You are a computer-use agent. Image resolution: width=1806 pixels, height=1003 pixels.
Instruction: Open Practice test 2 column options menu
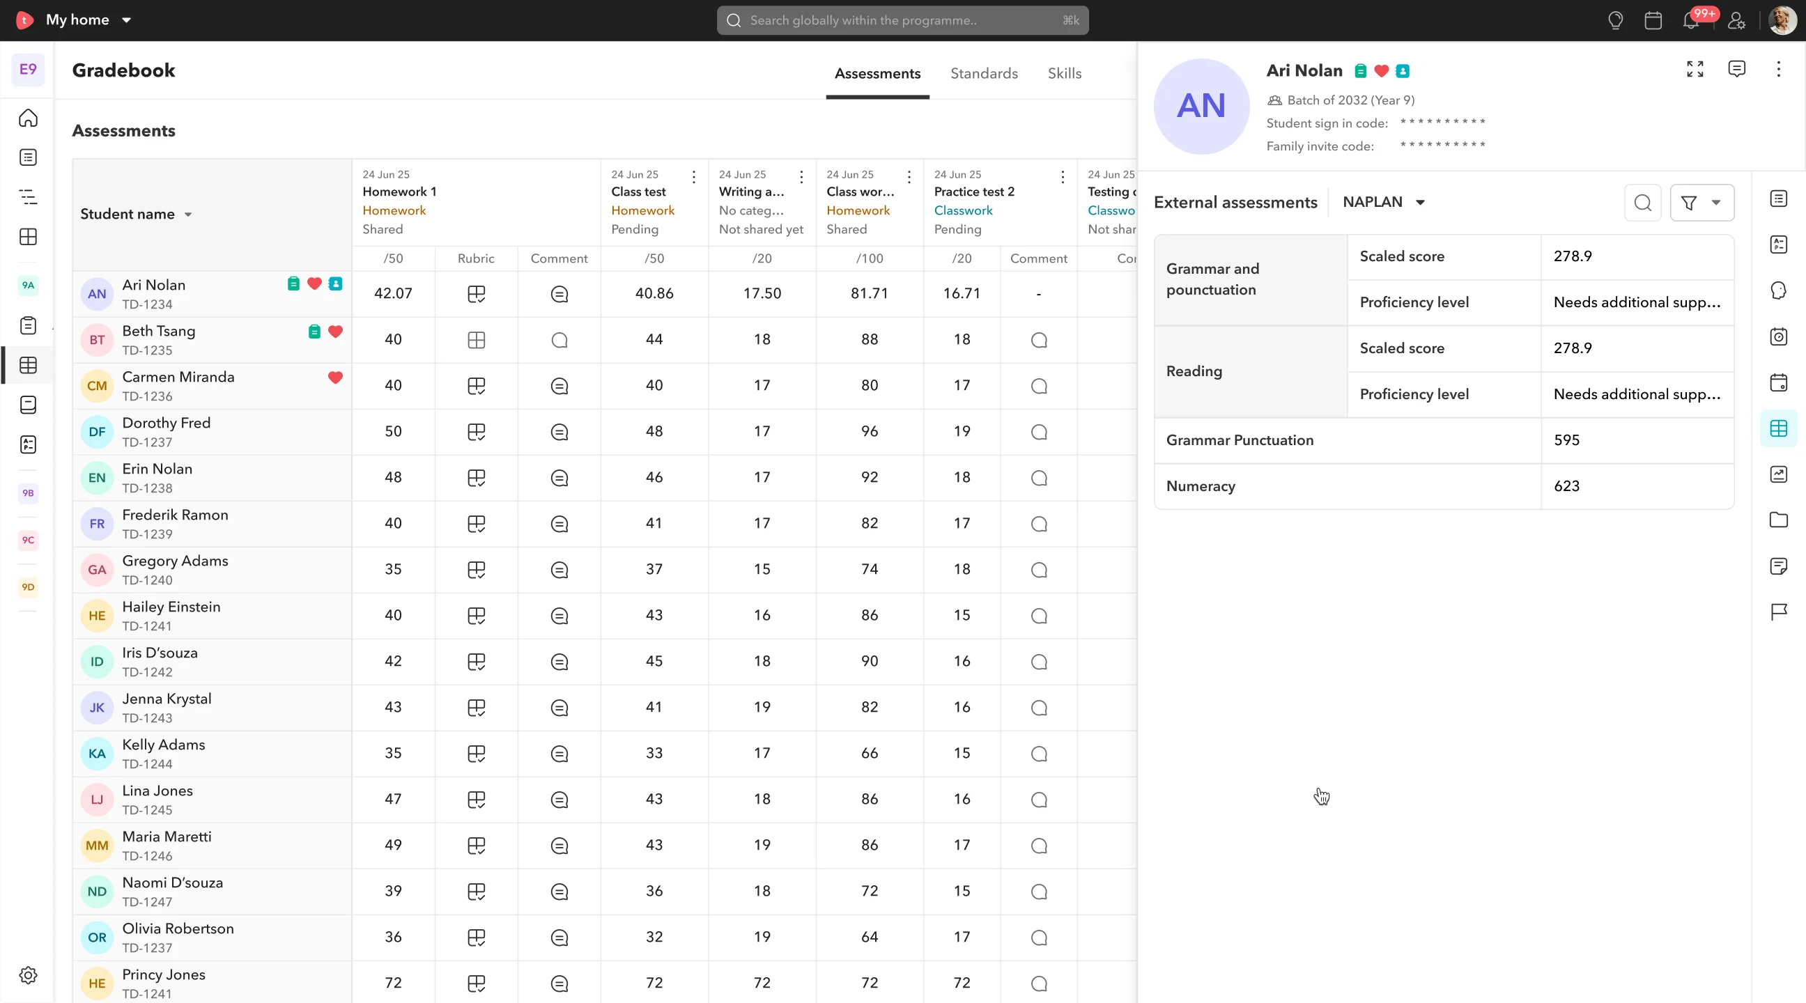coord(1063,177)
